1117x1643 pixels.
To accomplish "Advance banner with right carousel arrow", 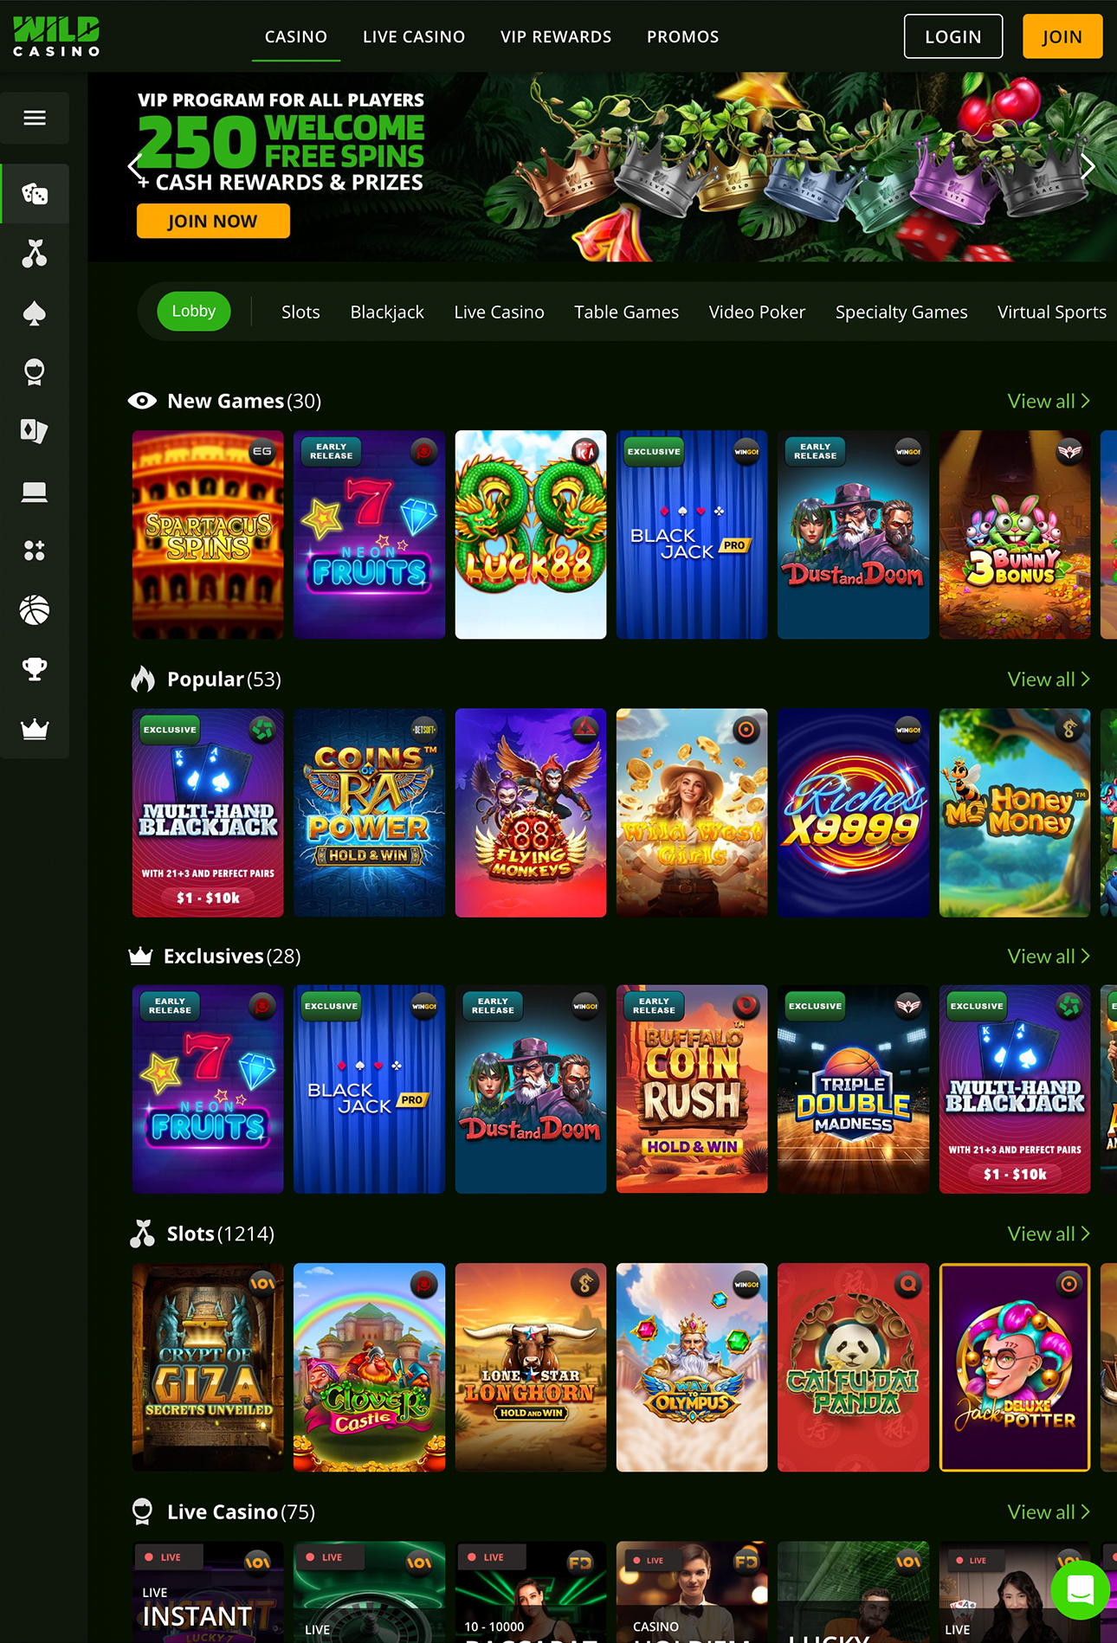I will 1088,167.
